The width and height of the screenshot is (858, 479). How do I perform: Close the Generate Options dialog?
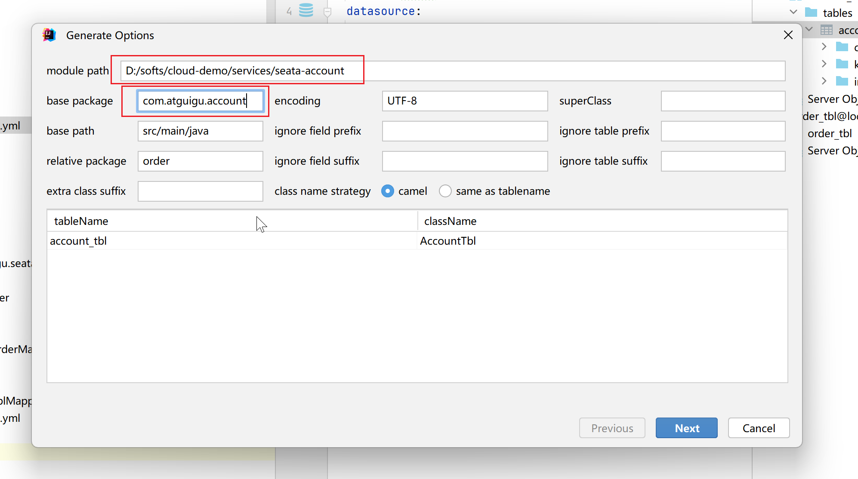(788, 35)
